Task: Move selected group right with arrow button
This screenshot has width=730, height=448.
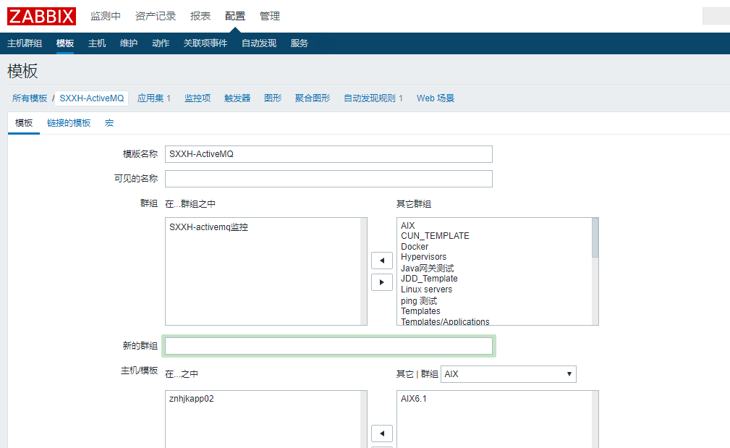Action: click(381, 282)
